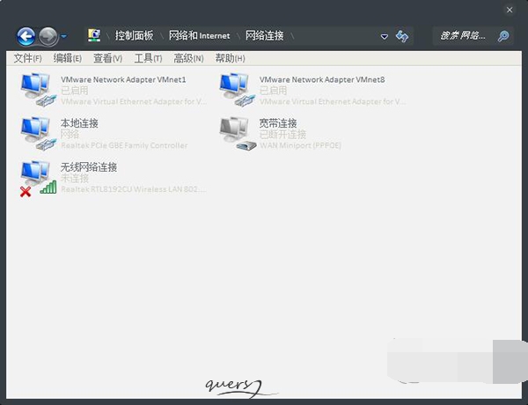Select 网络连接 breadcrumb segment

pos(264,35)
